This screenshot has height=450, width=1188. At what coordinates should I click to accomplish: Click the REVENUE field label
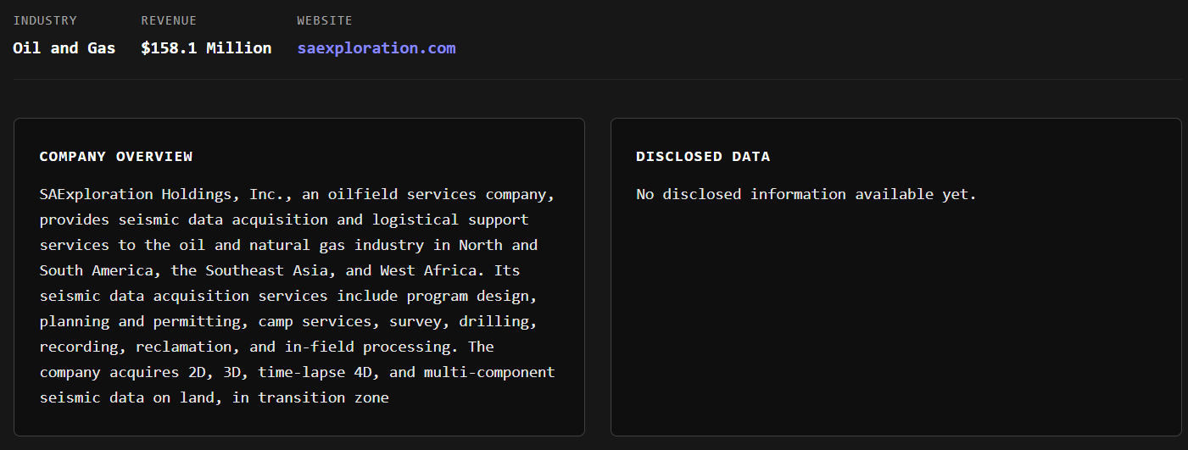click(x=169, y=20)
